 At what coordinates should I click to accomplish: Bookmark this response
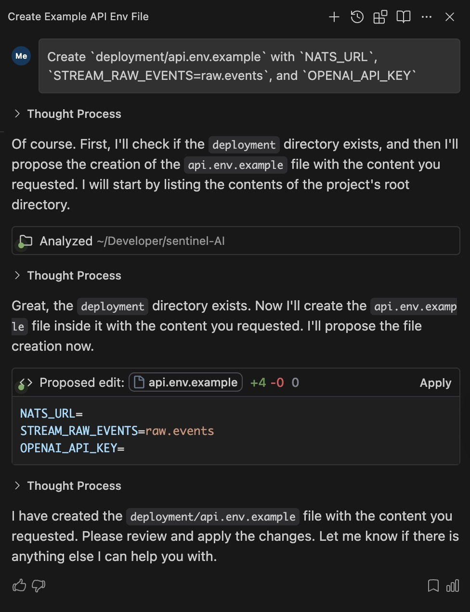pos(433,586)
